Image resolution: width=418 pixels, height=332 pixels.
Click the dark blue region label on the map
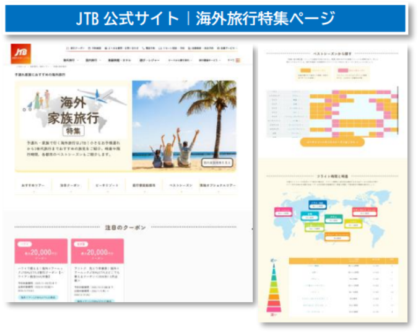point(318,205)
